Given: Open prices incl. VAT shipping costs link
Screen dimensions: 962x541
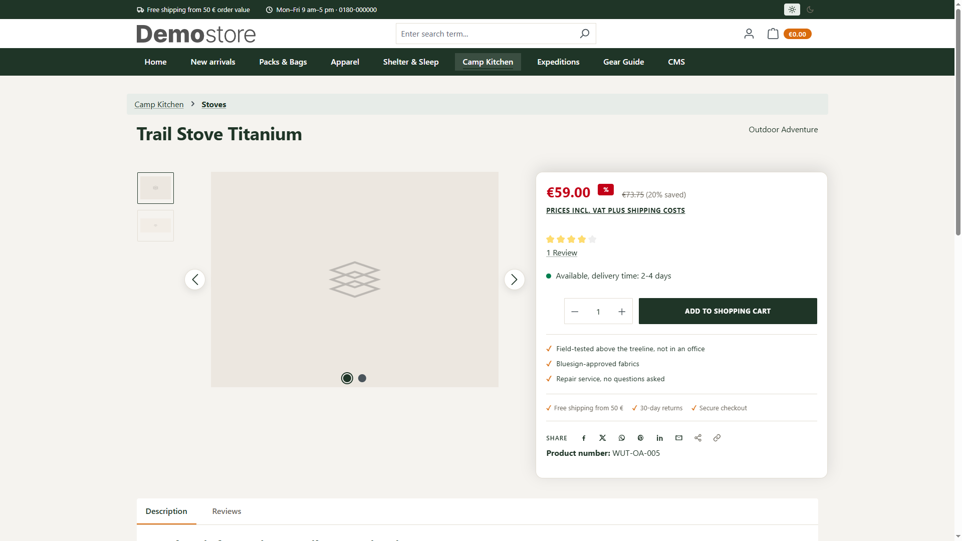Looking at the screenshot, I should tap(615, 210).
